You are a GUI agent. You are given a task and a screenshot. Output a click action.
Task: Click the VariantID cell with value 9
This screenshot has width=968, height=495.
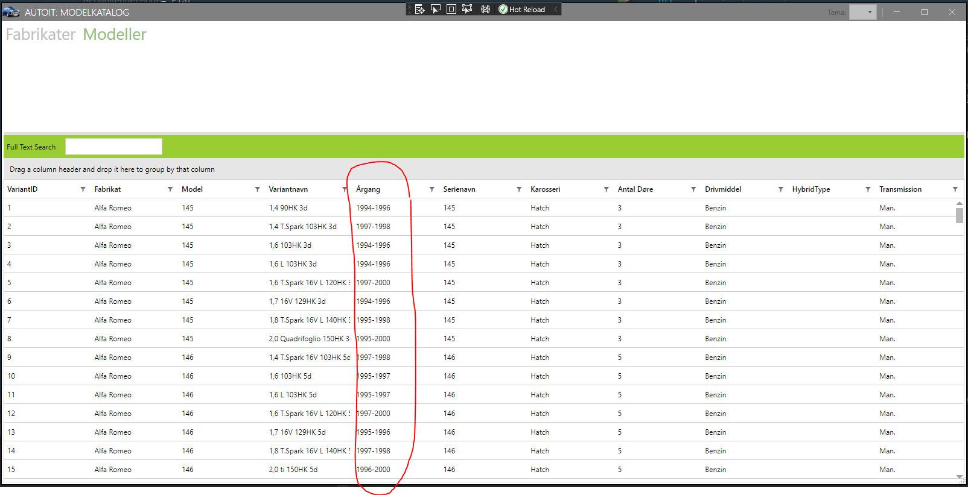pos(9,358)
